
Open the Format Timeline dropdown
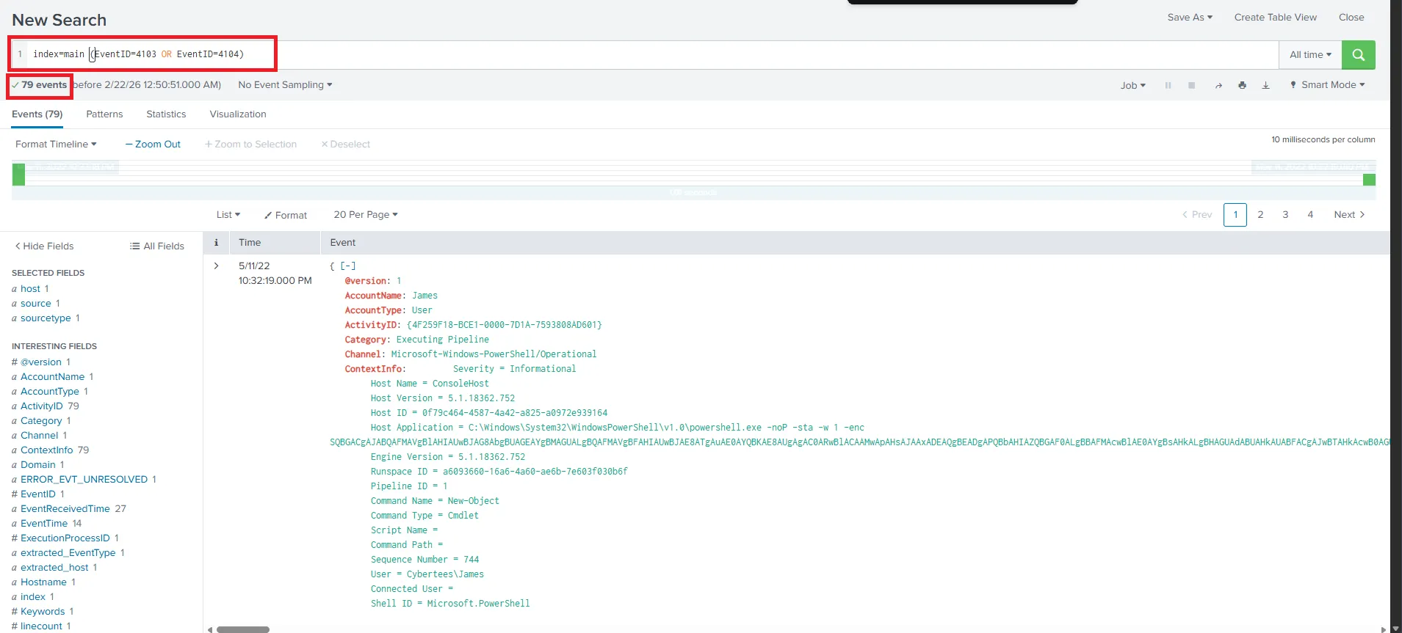click(56, 144)
